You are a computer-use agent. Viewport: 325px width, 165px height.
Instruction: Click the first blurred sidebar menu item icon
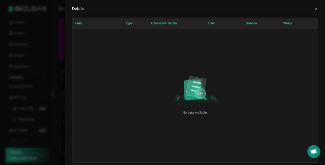coord(11,22)
